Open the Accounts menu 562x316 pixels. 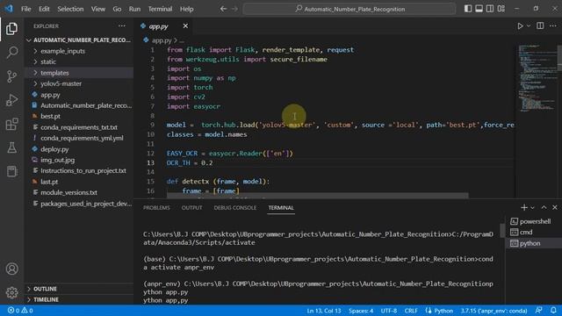11,269
